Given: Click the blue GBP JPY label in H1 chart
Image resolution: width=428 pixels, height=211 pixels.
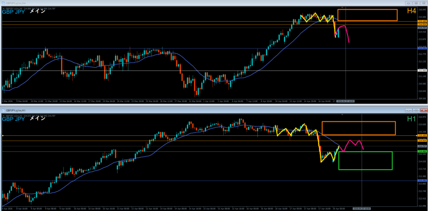Looking at the screenshot, I should click(13, 119).
